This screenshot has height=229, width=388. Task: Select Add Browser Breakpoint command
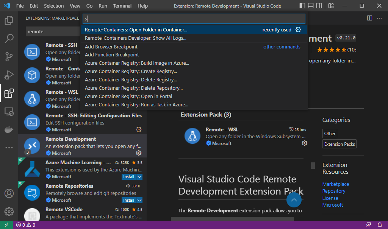pyautogui.click(x=194, y=47)
